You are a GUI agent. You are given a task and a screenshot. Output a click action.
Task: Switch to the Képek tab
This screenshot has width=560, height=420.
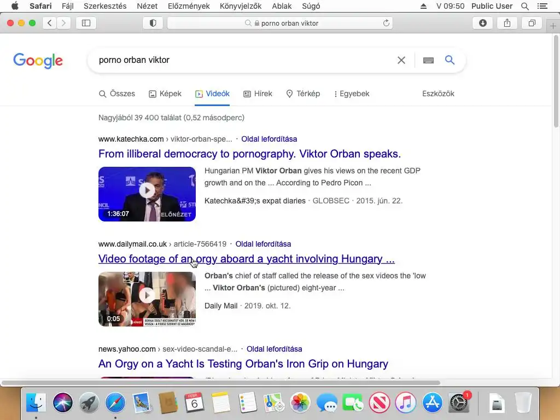[x=165, y=94]
